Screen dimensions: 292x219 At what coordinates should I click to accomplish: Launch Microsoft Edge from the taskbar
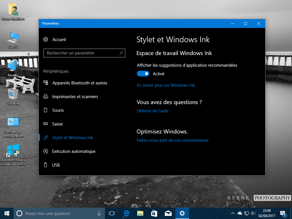(126, 213)
